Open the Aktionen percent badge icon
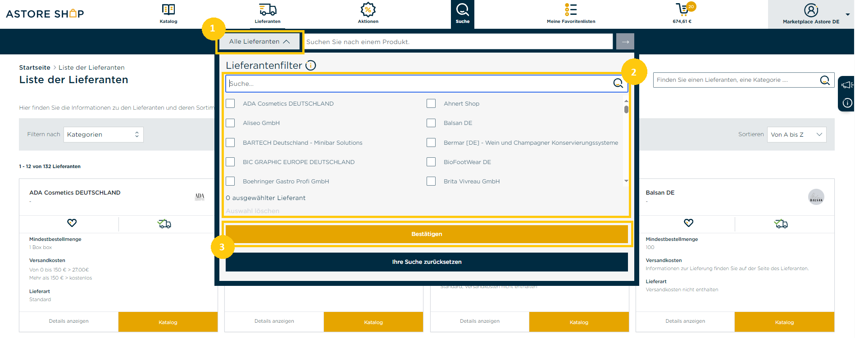Screen dimensions: 855x338 tap(368, 9)
